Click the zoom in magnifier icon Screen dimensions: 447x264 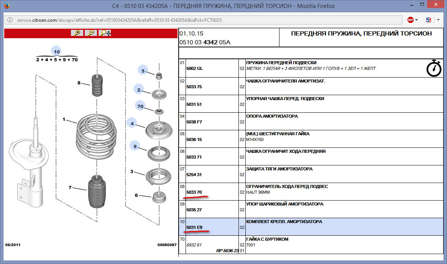pos(77,33)
